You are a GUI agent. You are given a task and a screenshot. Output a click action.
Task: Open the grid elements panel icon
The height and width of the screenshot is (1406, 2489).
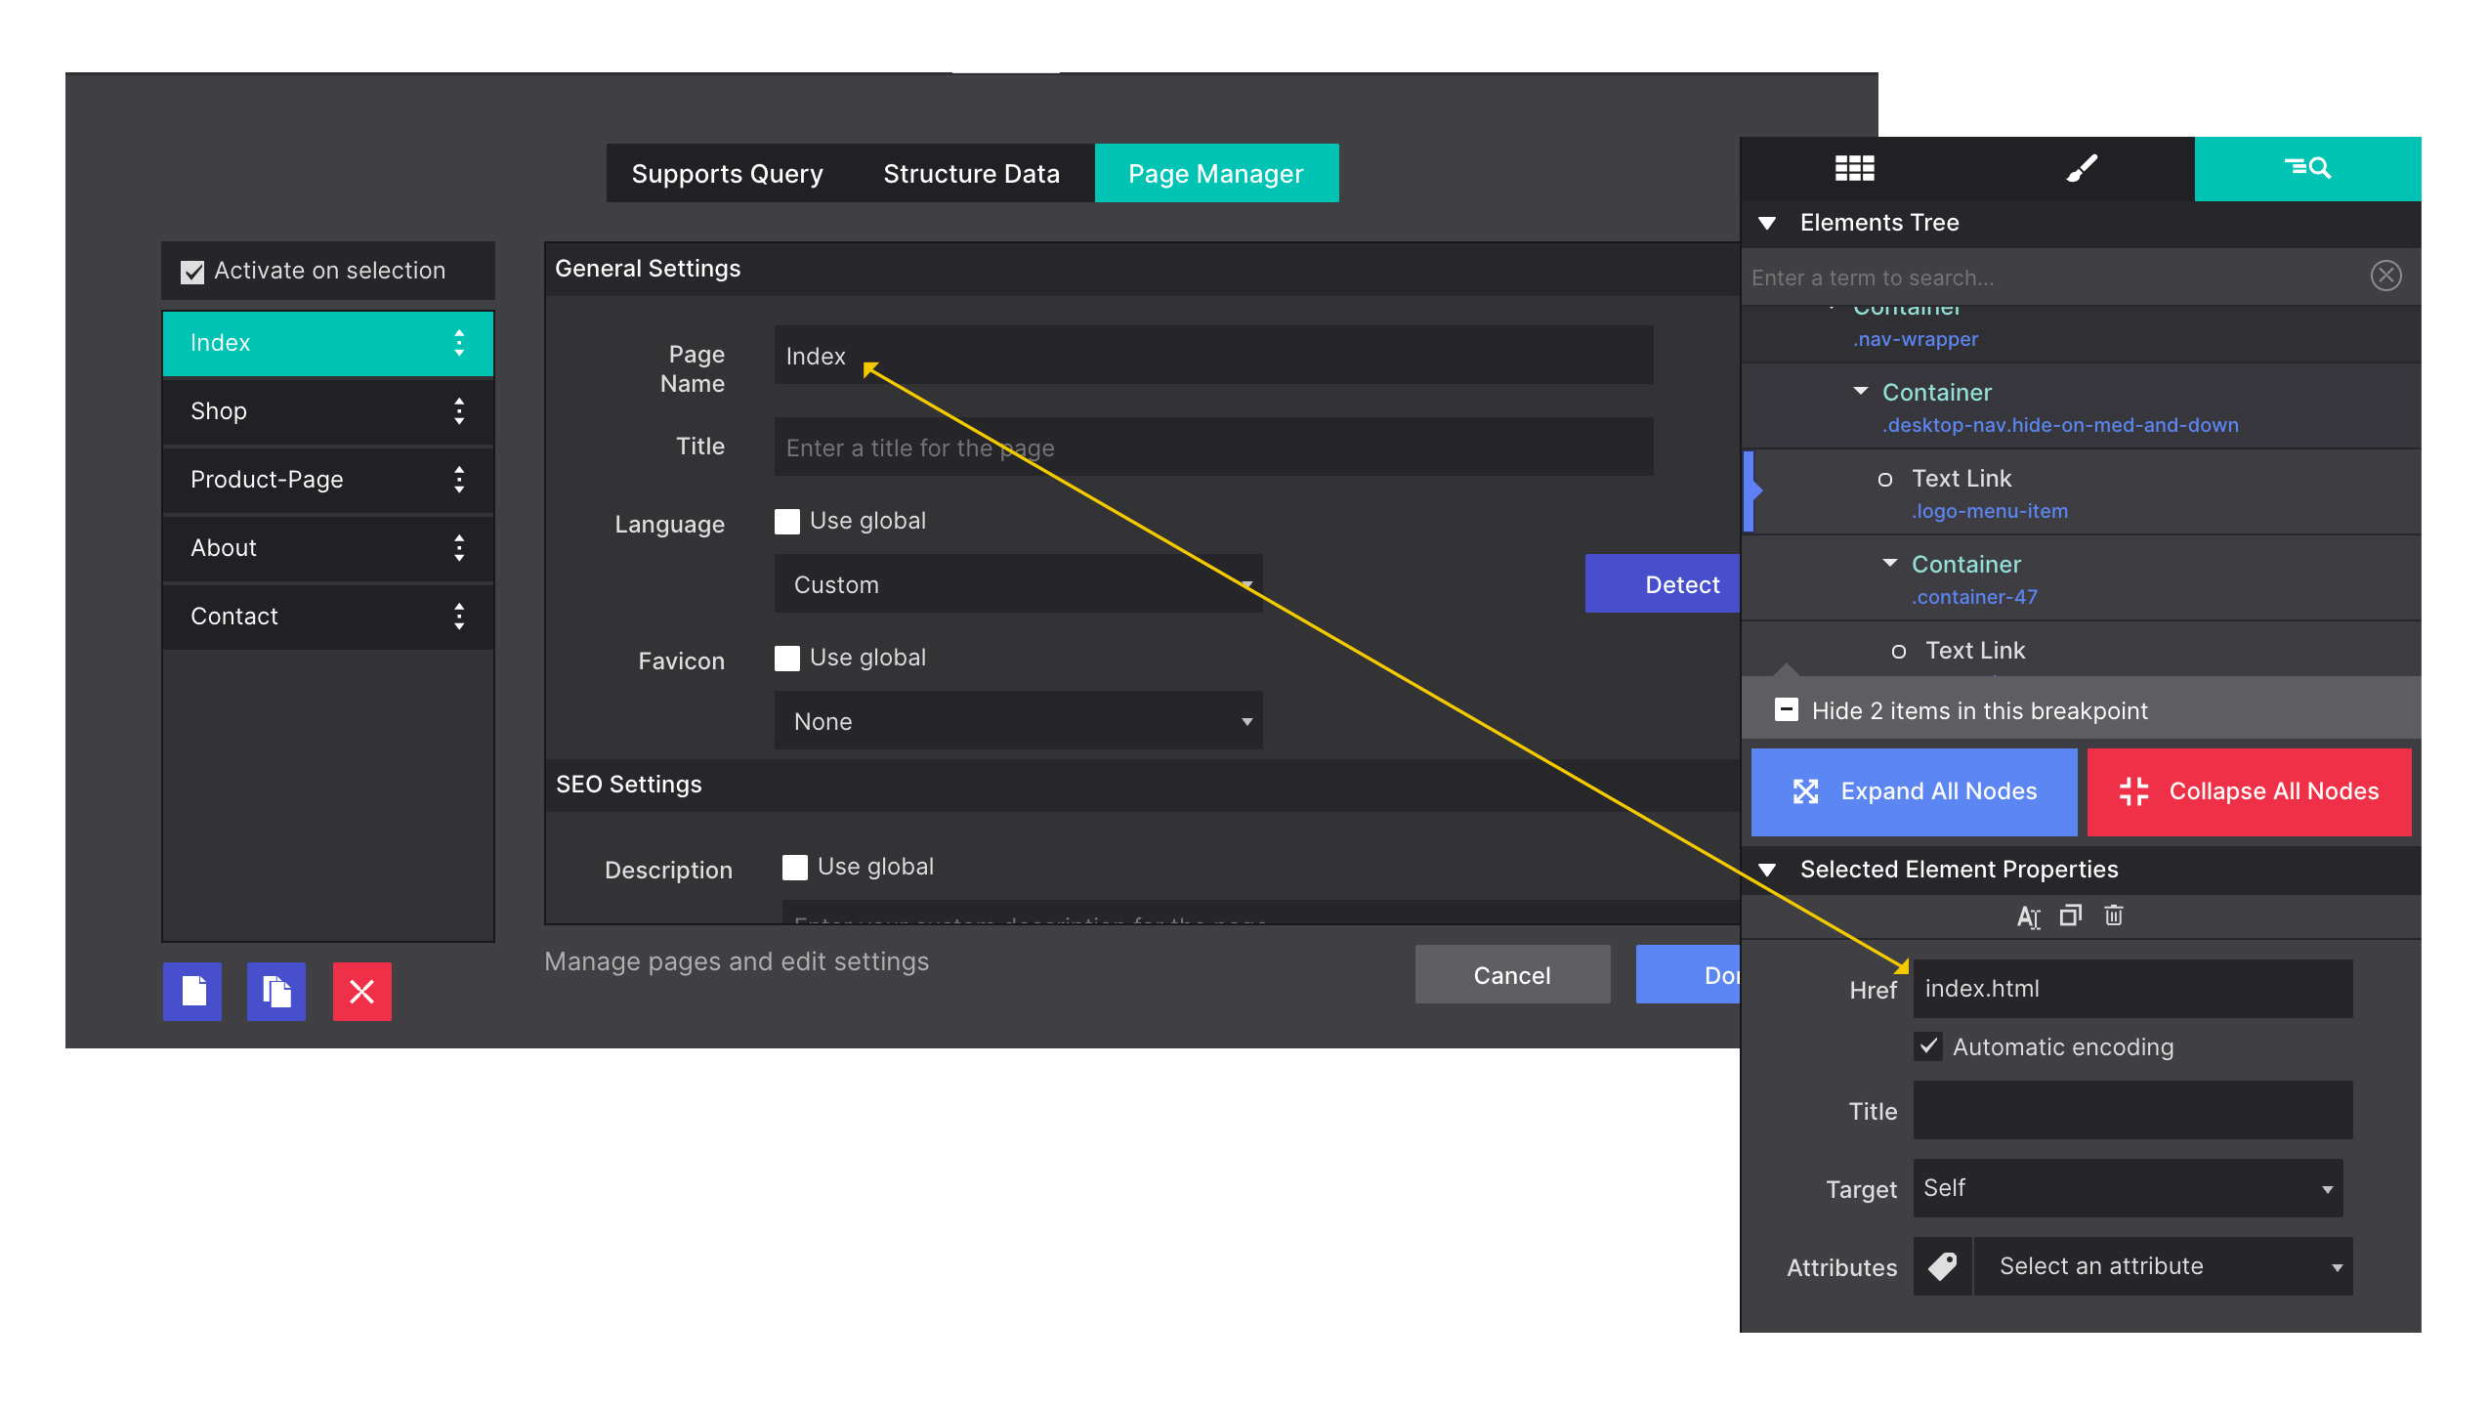point(1853,168)
